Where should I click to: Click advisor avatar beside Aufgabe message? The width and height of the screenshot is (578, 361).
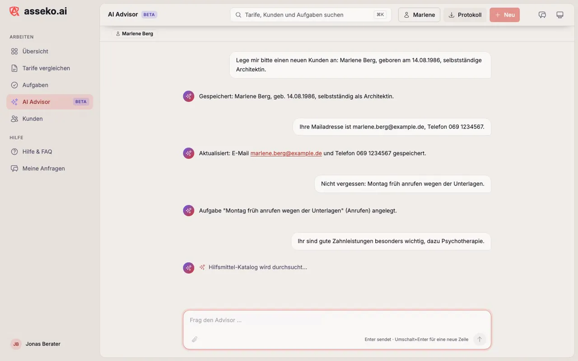(188, 210)
